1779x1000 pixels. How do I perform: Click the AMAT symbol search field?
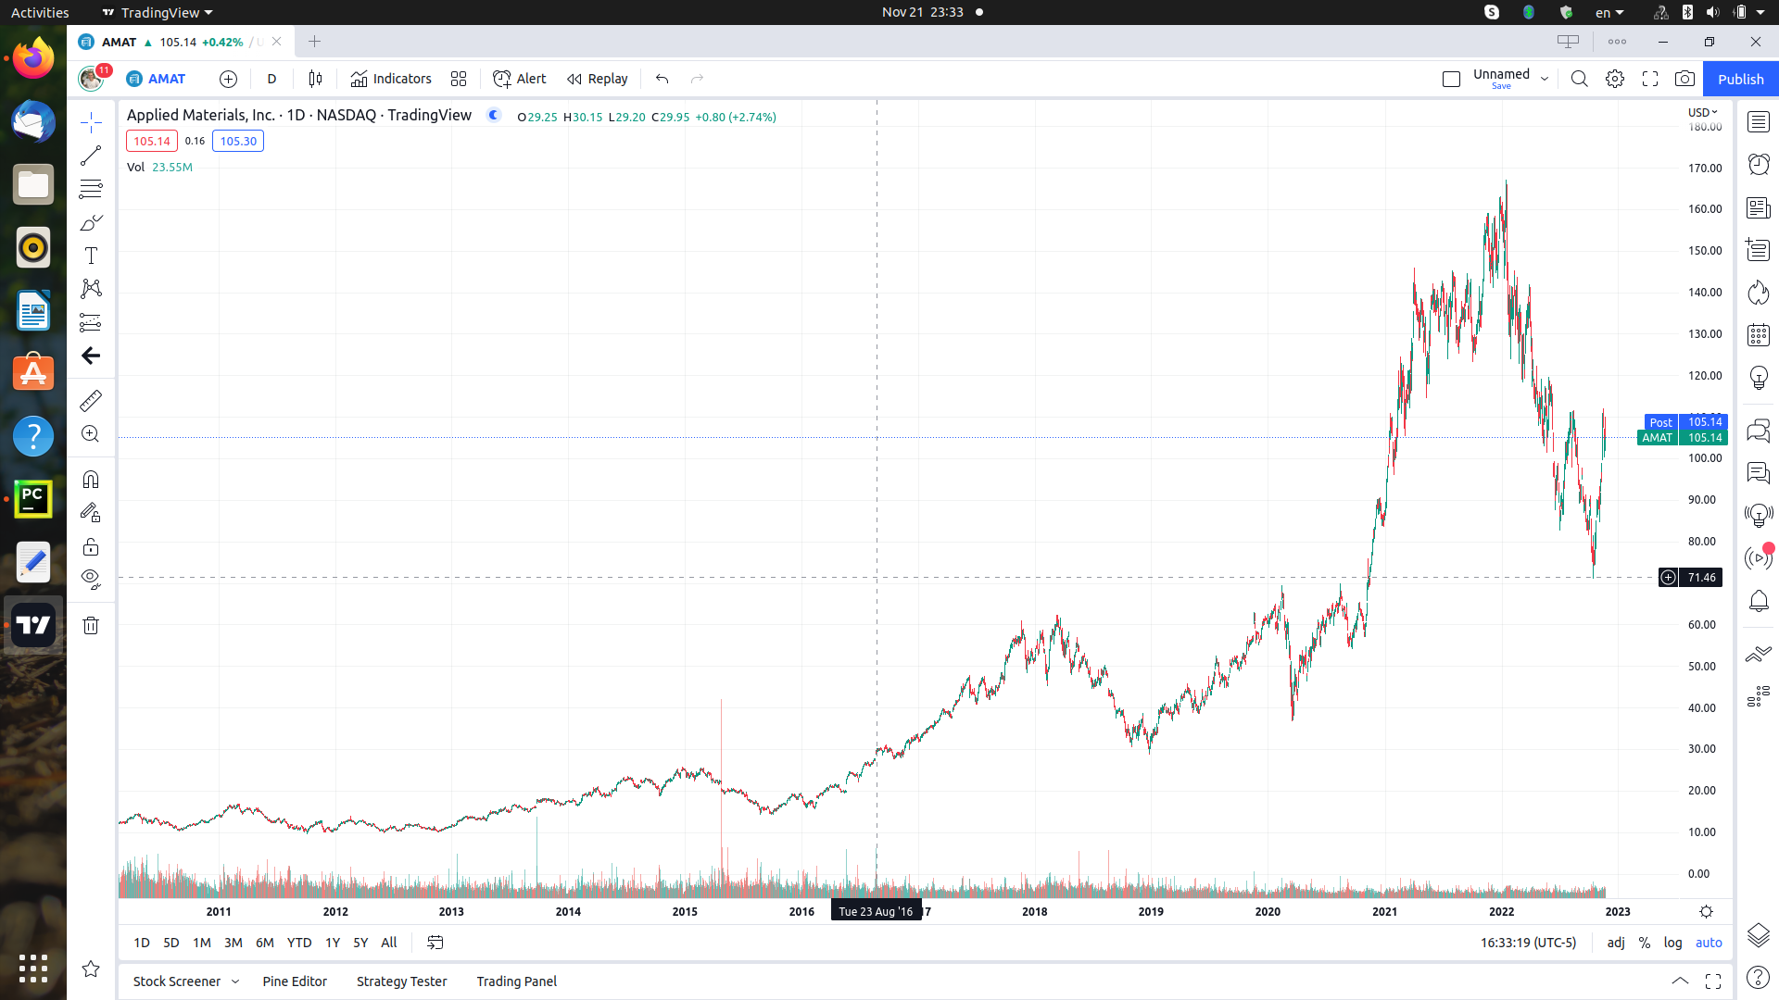[167, 79]
